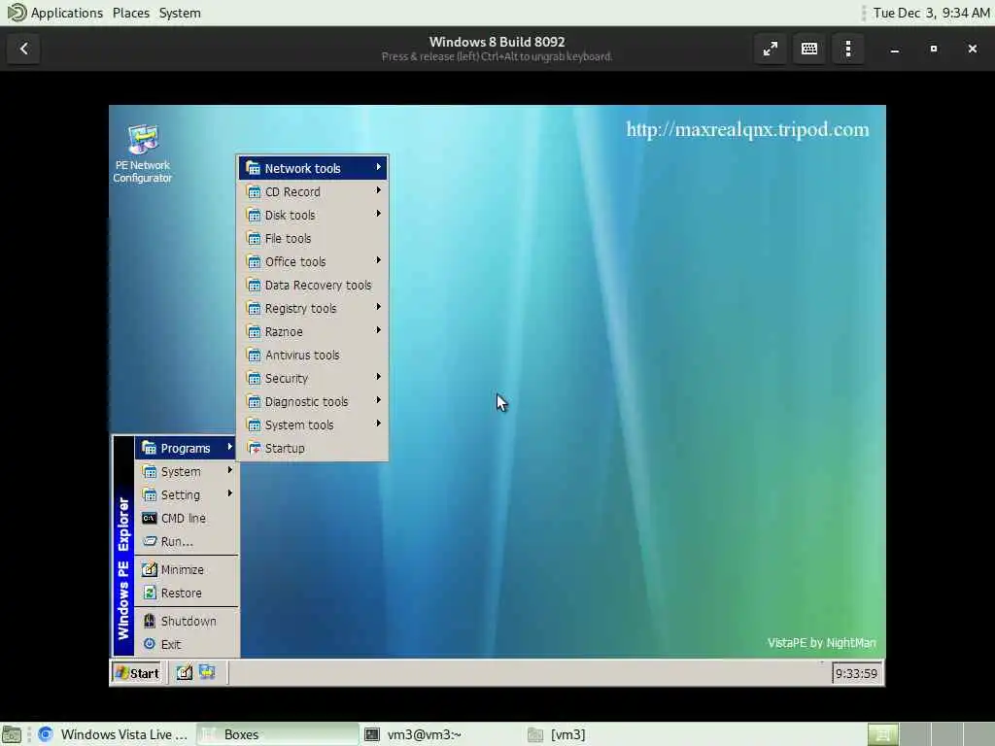The width and height of the screenshot is (995, 746).
Task: Click the Data Recovery tools folder icon
Action: pyautogui.click(x=254, y=285)
